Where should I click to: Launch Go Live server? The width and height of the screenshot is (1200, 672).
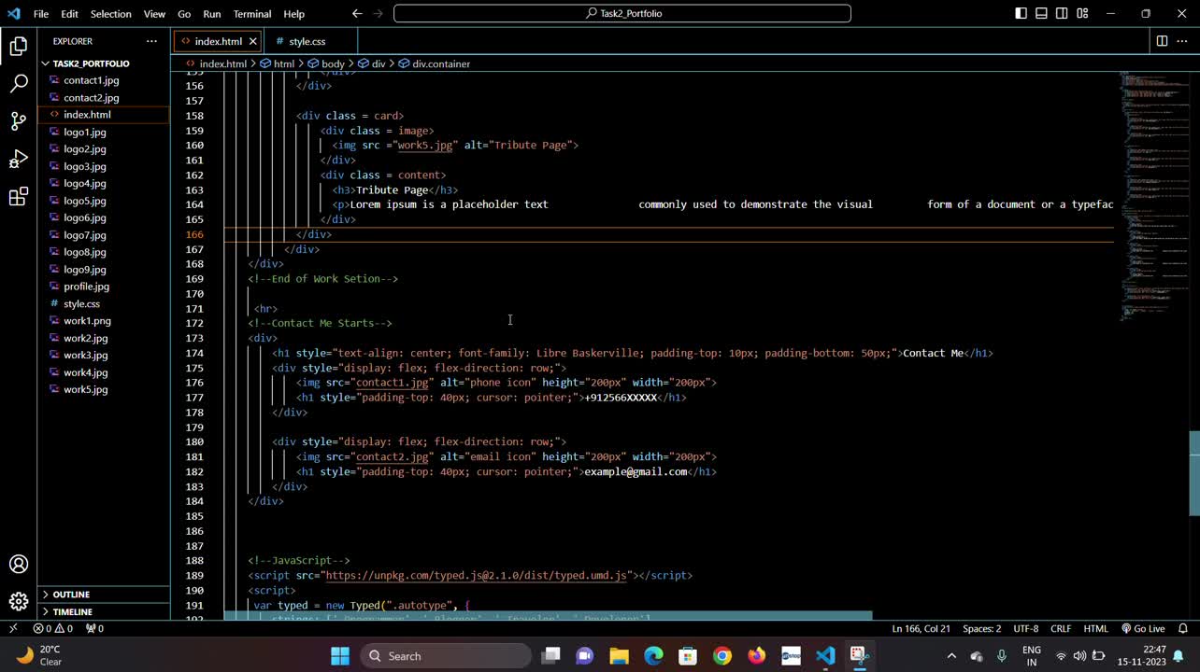(x=1143, y=628)
